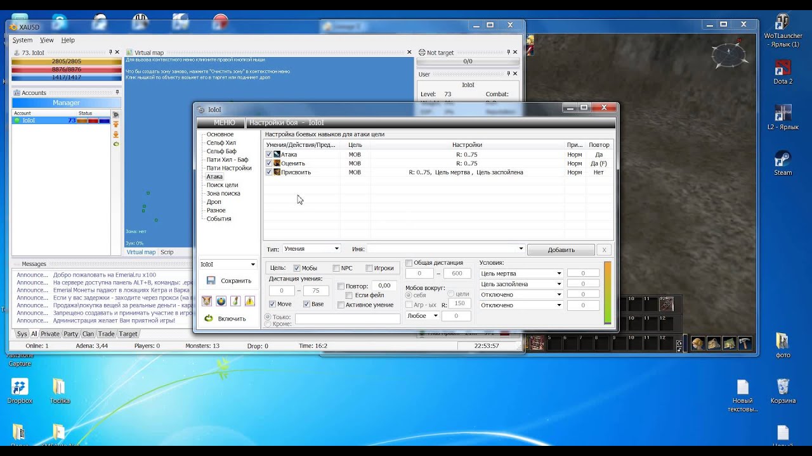Enable the NPC target checkbox
This screenshot has width=812, height=456.
336,269
